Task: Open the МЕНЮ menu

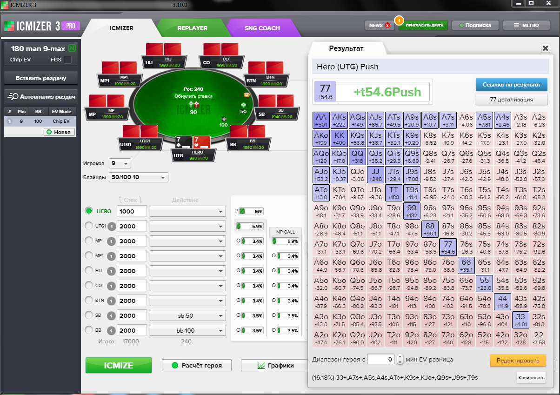Action: click(527, 25)
